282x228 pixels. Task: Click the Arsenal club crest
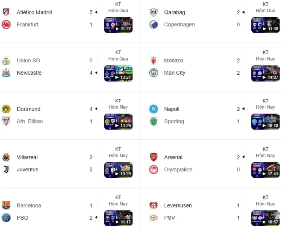[154, 157]
